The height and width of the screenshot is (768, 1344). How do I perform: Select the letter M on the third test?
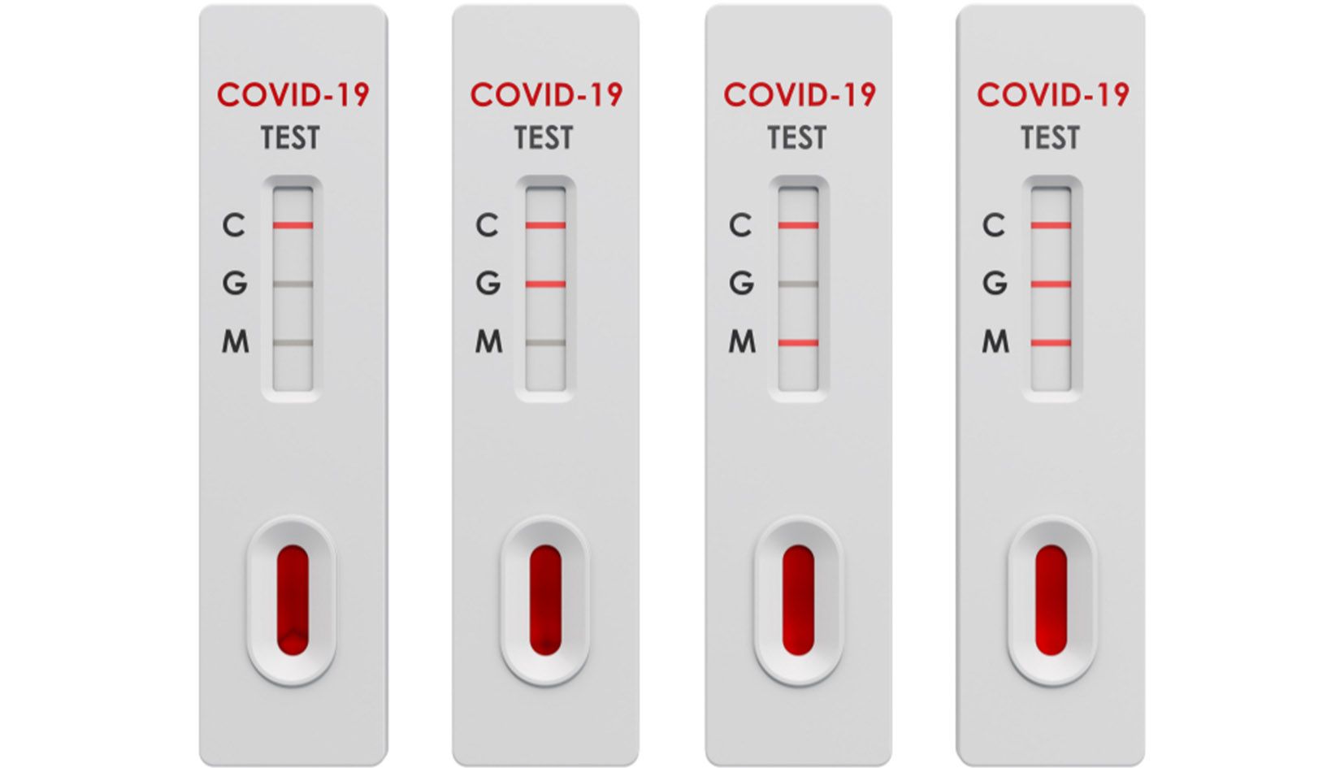coord(741,342)
